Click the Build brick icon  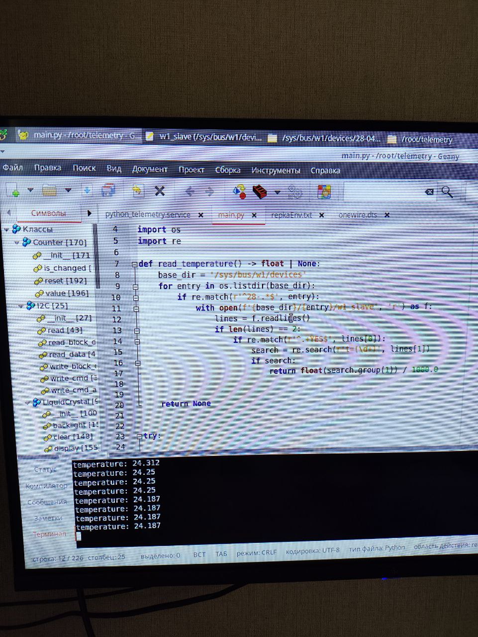pyautogui.click(x=260, y=192)
